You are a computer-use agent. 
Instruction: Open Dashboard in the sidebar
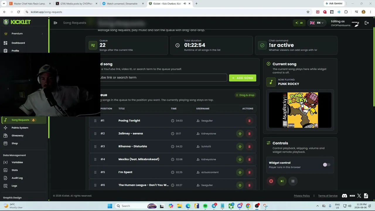23,43
